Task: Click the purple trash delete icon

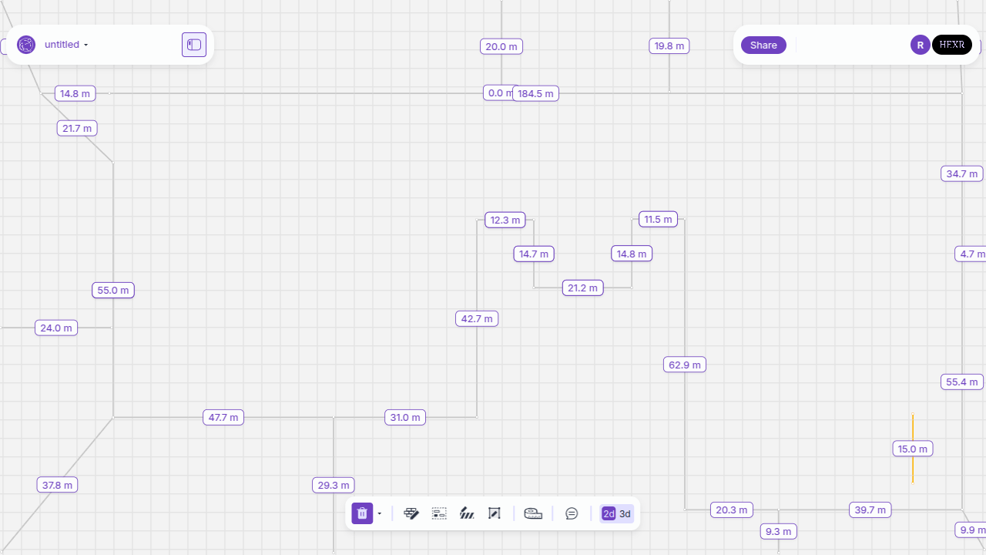Action: pos(362,513)
